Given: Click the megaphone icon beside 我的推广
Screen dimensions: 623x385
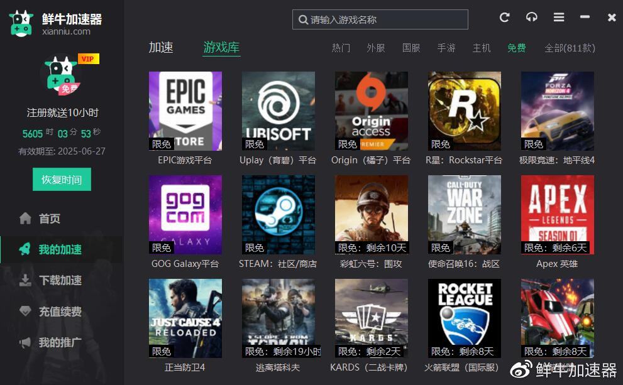Looking at the screenshot, I should (25, 342).
